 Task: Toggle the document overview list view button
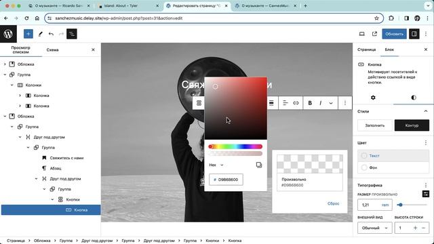pyautogui.click(x=72, y=34)
